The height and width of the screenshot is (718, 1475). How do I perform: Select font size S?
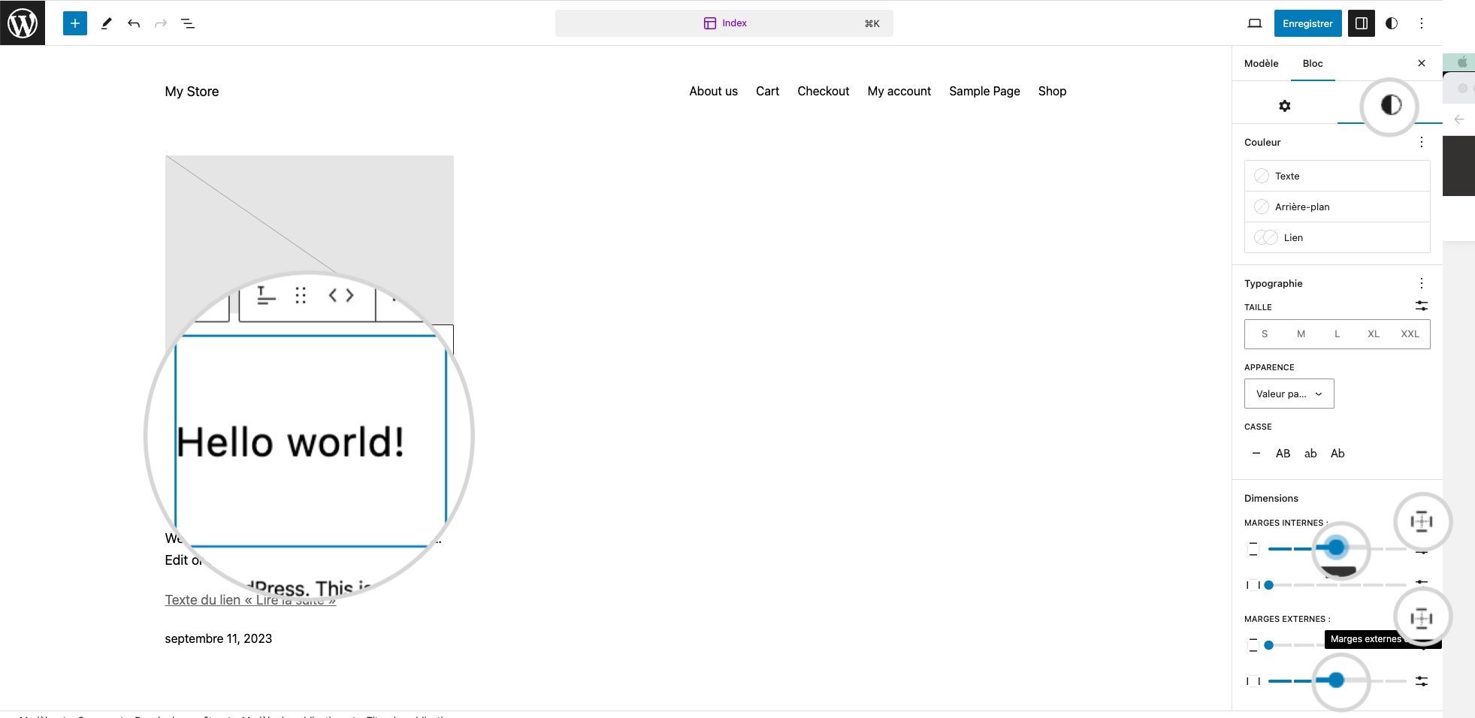(1265, 334)
